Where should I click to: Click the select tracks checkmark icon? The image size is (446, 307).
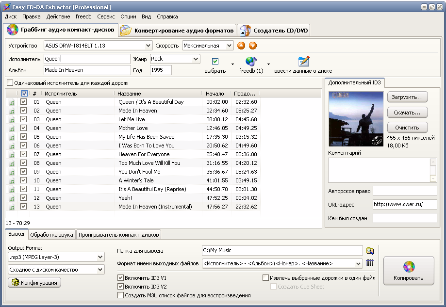click(x=215, y=62)
